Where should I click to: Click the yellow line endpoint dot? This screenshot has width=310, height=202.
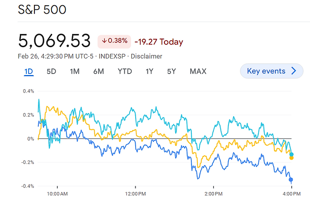click(292, 158)
